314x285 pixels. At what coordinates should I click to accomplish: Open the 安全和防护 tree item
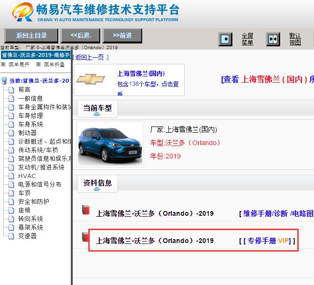coord(33,201)
